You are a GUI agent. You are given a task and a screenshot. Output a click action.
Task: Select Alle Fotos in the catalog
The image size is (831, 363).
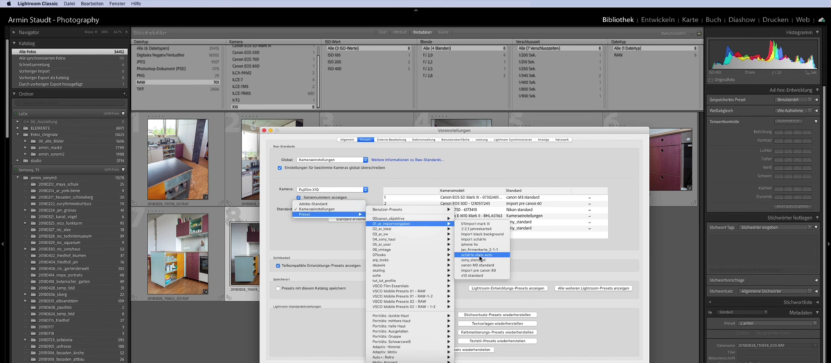coord(69,52)
